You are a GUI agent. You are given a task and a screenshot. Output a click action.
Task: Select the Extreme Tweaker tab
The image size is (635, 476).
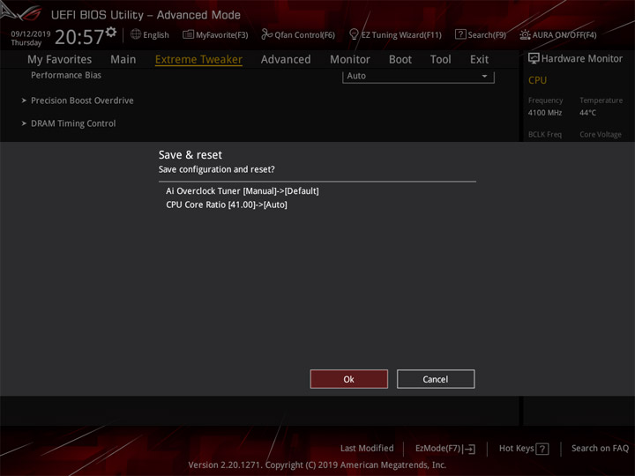[x=198, y=60]
